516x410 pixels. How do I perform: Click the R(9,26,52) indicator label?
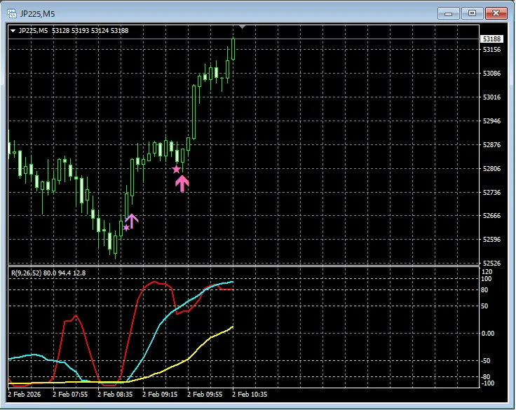tap(28, 272)
